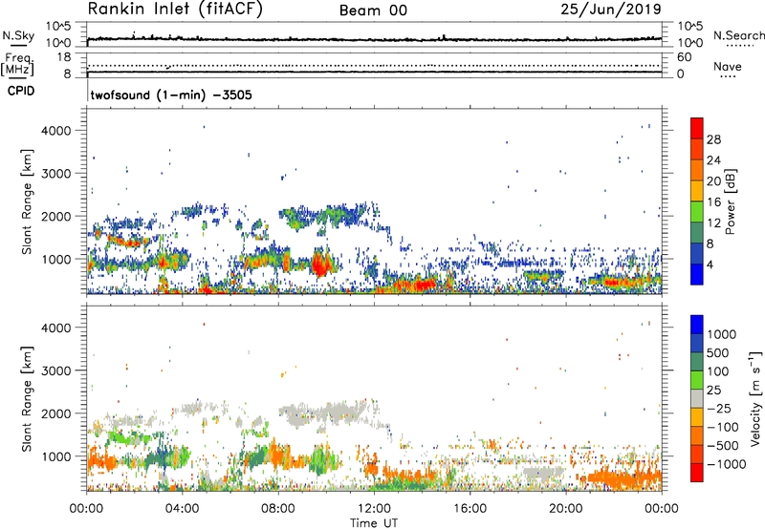Click the "Nave" legend label

(x=728, y=66)
